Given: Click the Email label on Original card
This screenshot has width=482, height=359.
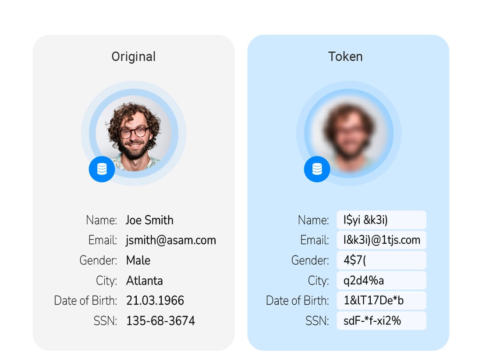Looking at the screenshot, I should [103, 240].
